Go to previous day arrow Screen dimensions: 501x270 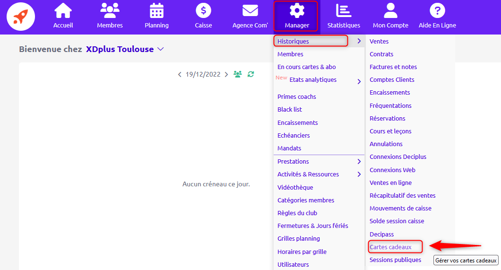tap(180, 74)
